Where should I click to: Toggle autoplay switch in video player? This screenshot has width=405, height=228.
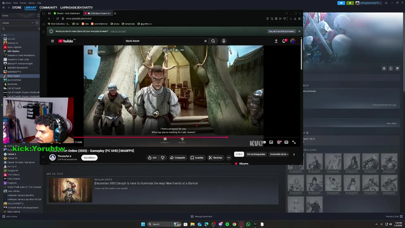click(x=263, y=142)
